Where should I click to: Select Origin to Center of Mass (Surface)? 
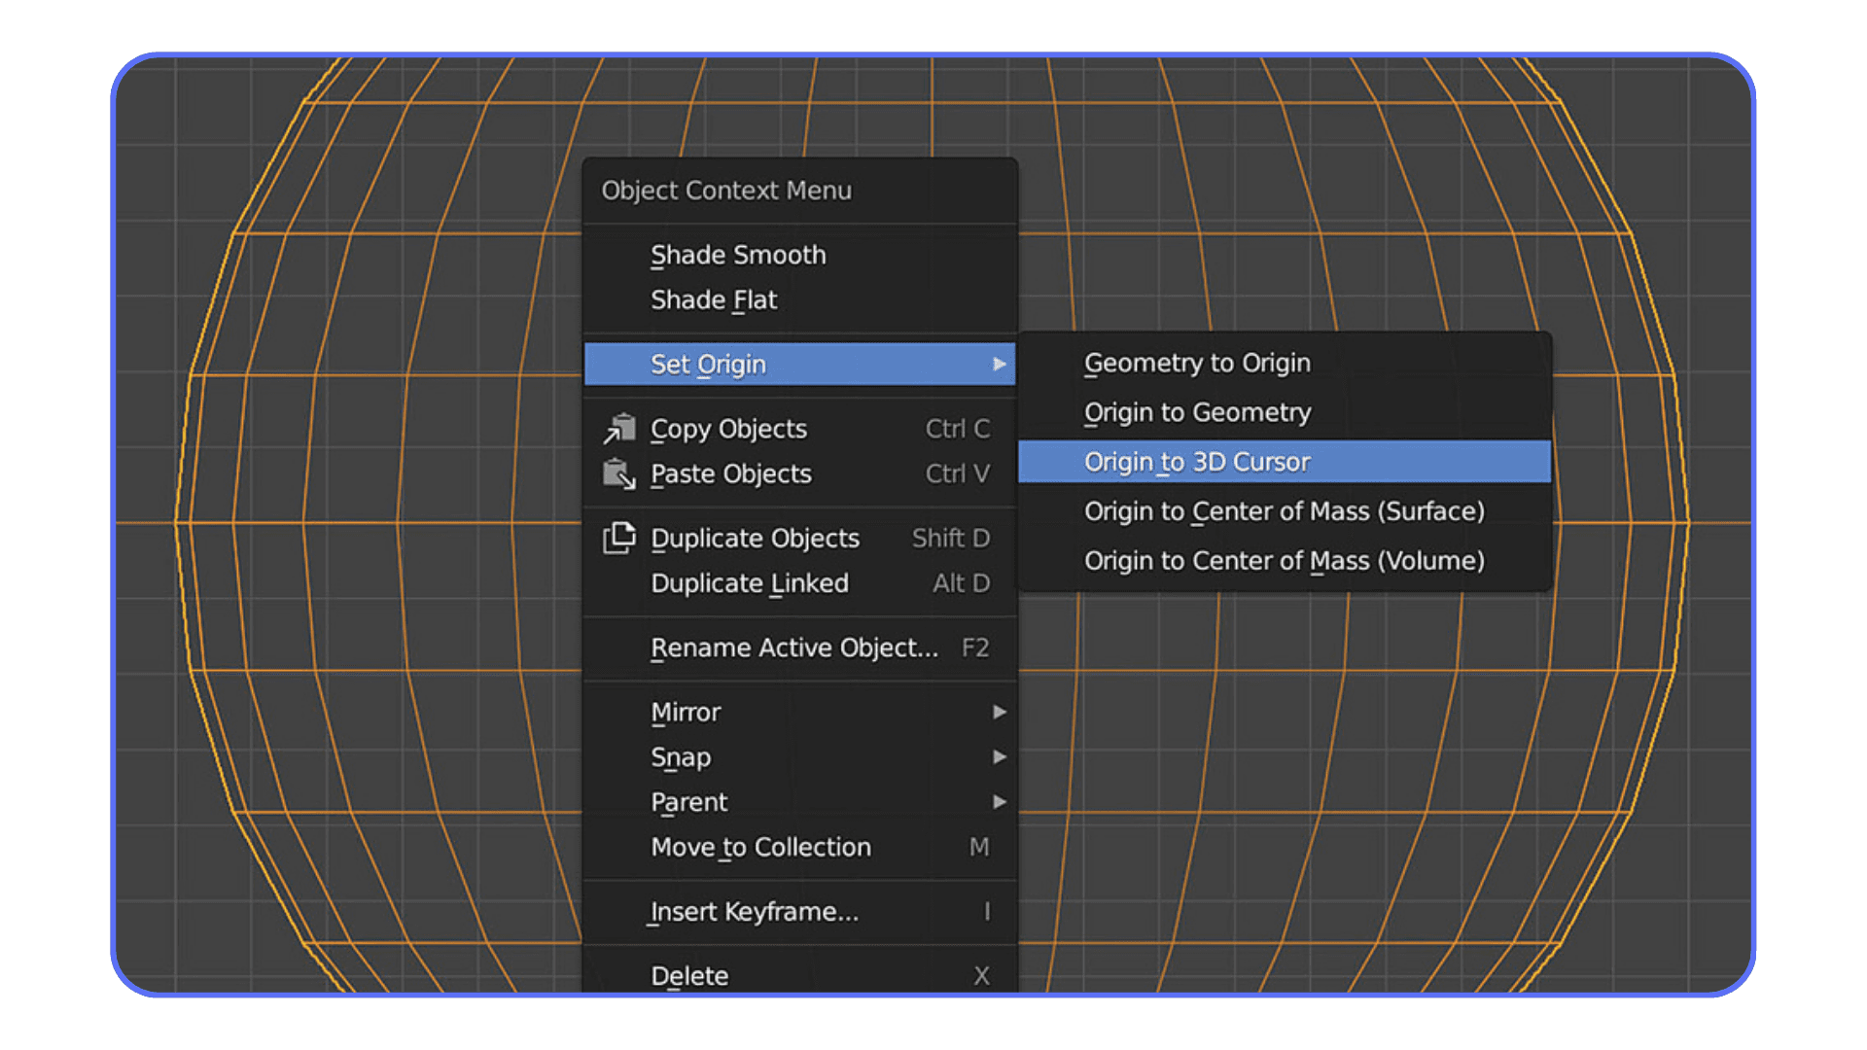pyautogui.click(x=1284, y=511)
